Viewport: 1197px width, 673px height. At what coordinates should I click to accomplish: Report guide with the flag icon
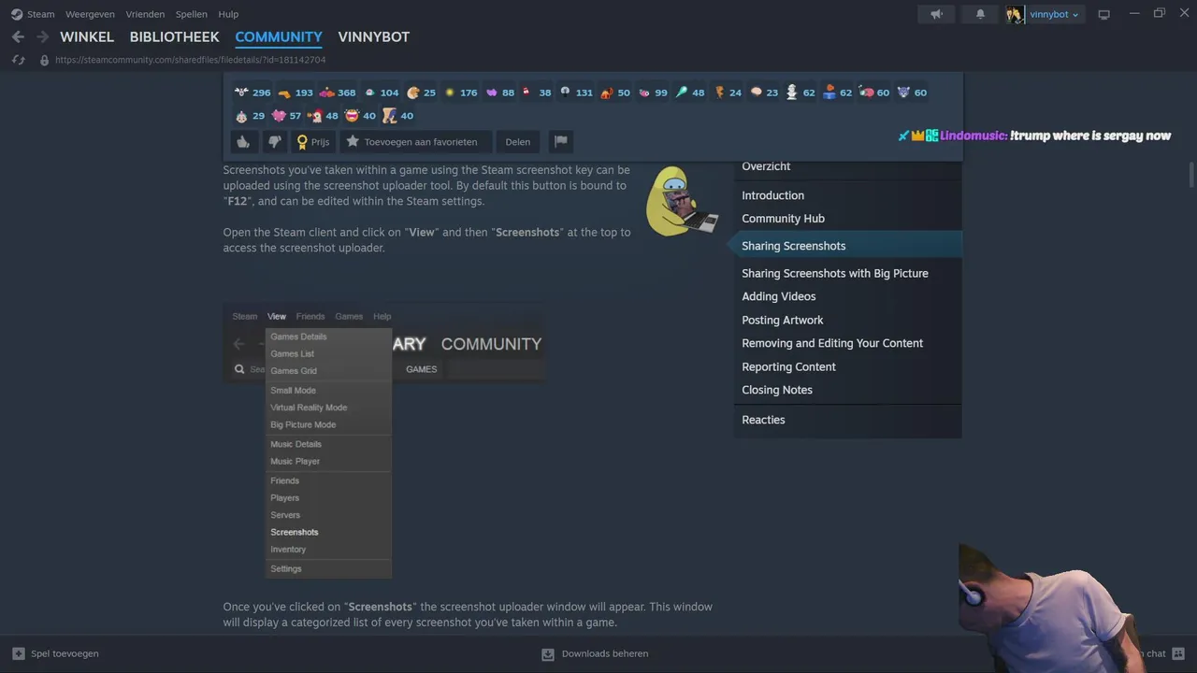tap(561, 142)
